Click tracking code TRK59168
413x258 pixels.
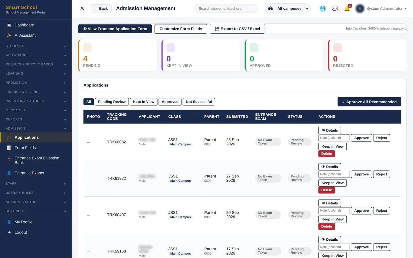point(116,251)
